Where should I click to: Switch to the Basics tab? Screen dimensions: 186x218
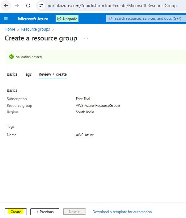pos(12,74)
